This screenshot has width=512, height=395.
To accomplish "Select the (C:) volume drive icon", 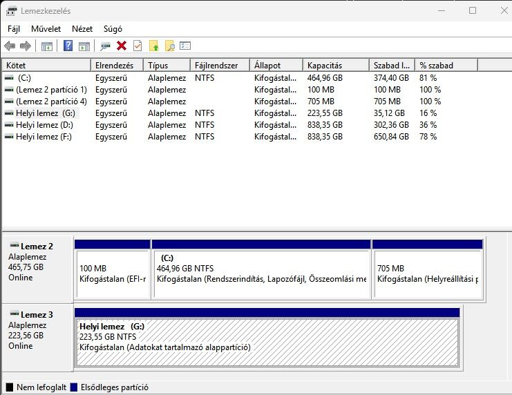I will [x=9, y=78].
